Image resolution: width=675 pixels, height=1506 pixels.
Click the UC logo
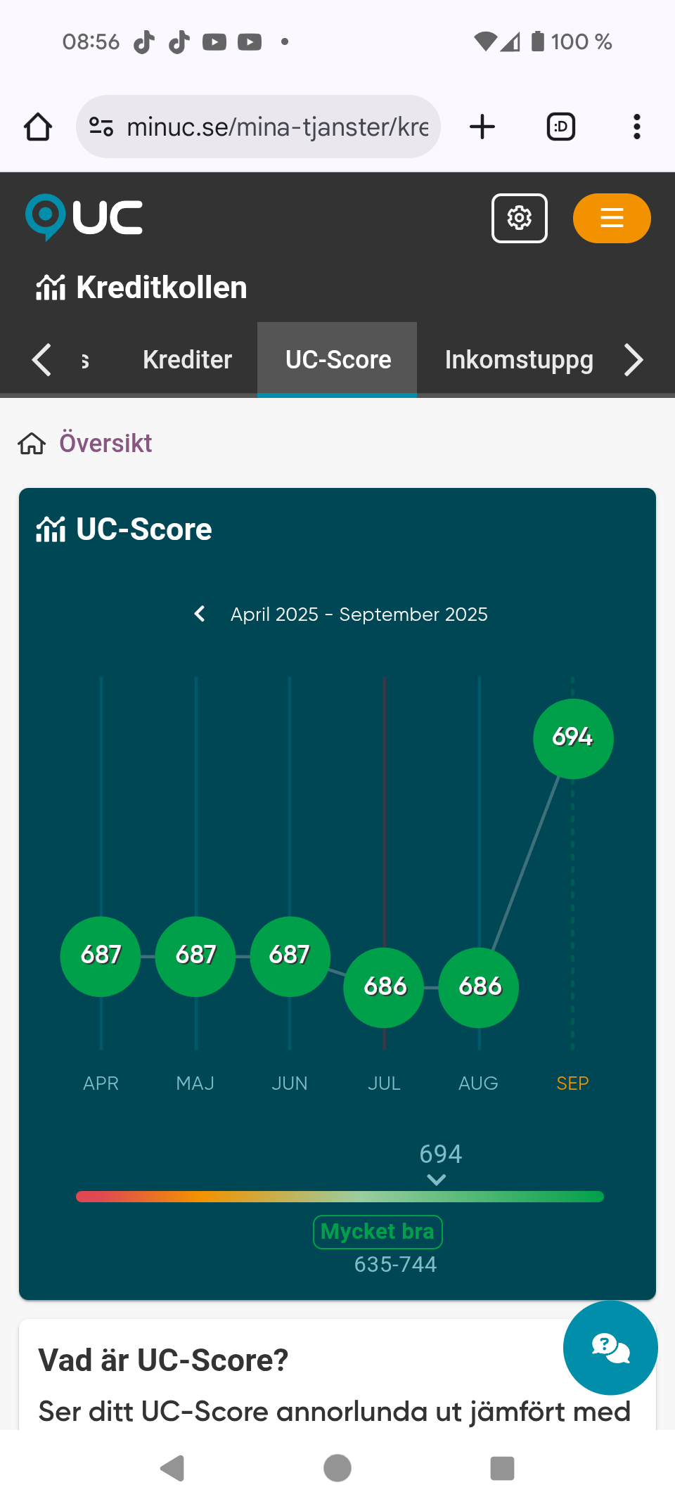(84, 217)
